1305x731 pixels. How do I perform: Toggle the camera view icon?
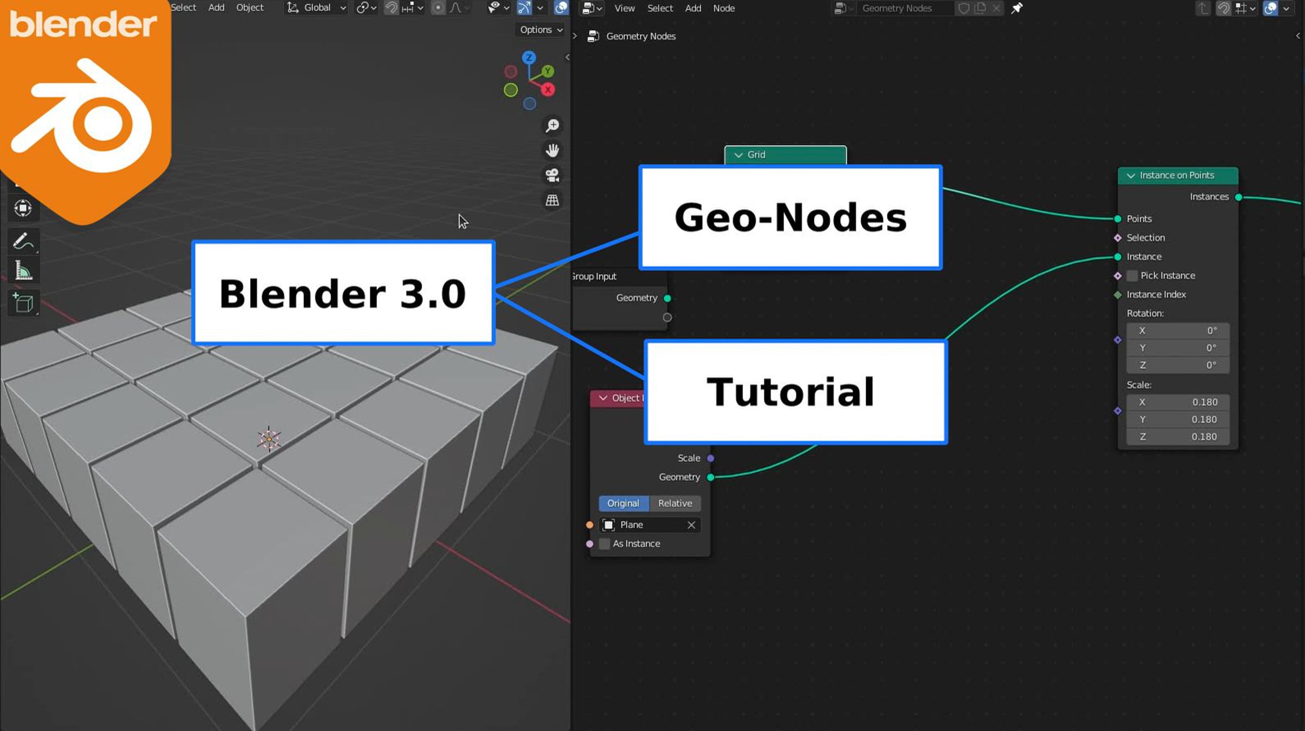coord(552,175)
